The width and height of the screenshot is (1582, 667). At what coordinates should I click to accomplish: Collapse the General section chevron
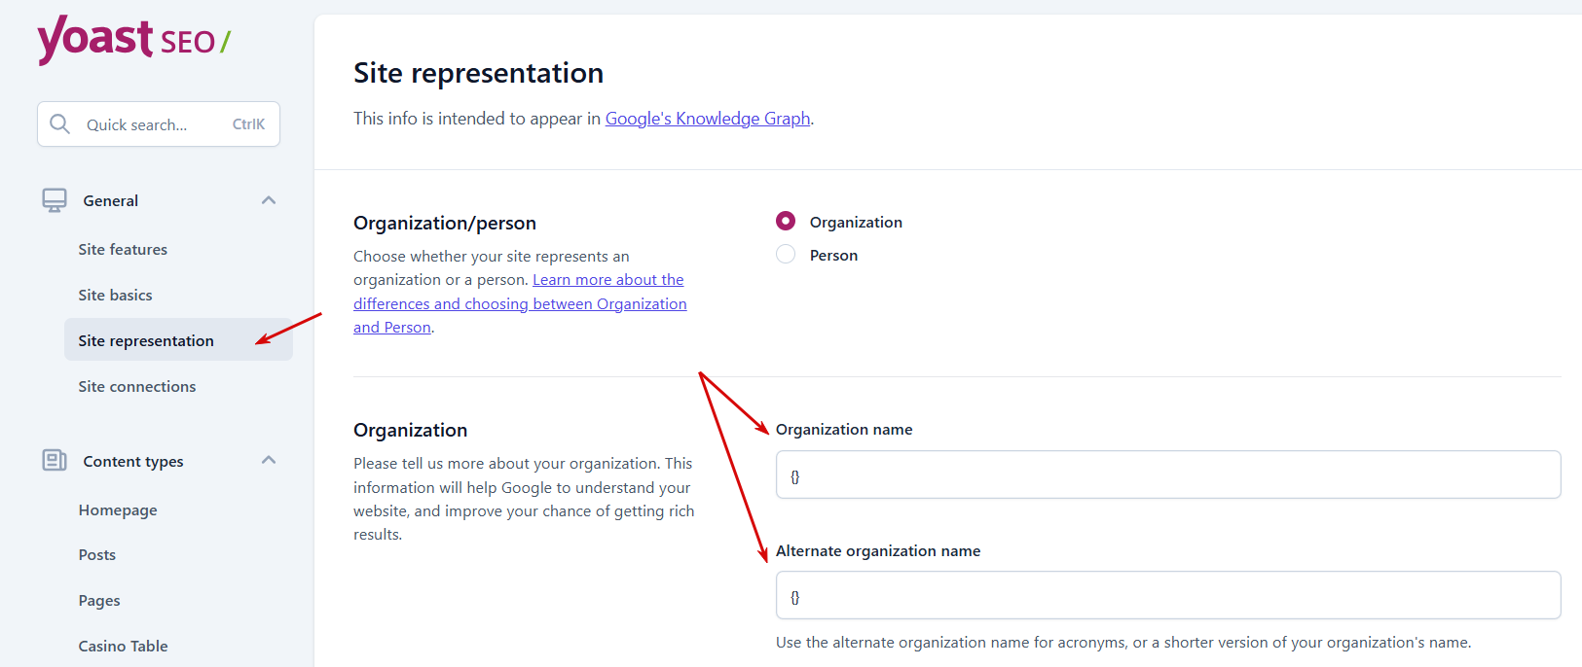[269, 200]
